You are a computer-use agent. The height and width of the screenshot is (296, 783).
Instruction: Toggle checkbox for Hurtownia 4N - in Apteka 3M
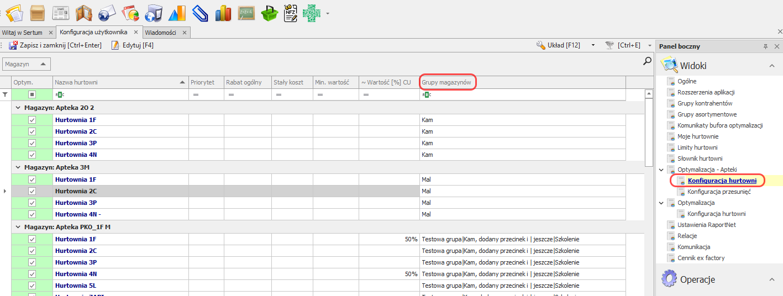32,214
